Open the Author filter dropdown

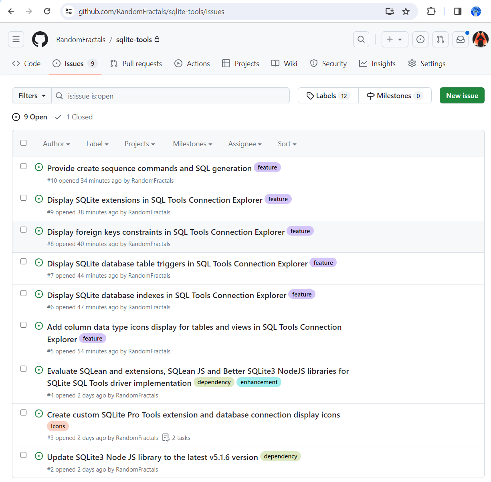tap(57, 144)
